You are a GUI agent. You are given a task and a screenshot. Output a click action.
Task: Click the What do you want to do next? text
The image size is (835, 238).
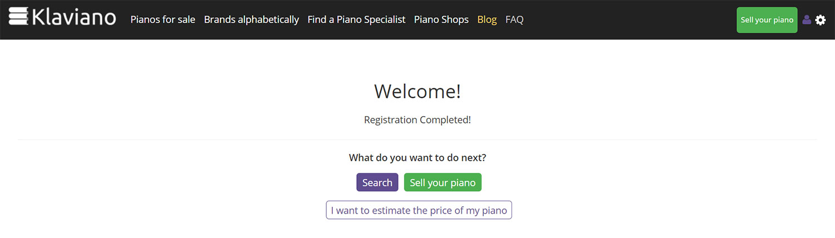tap(417, 157)
